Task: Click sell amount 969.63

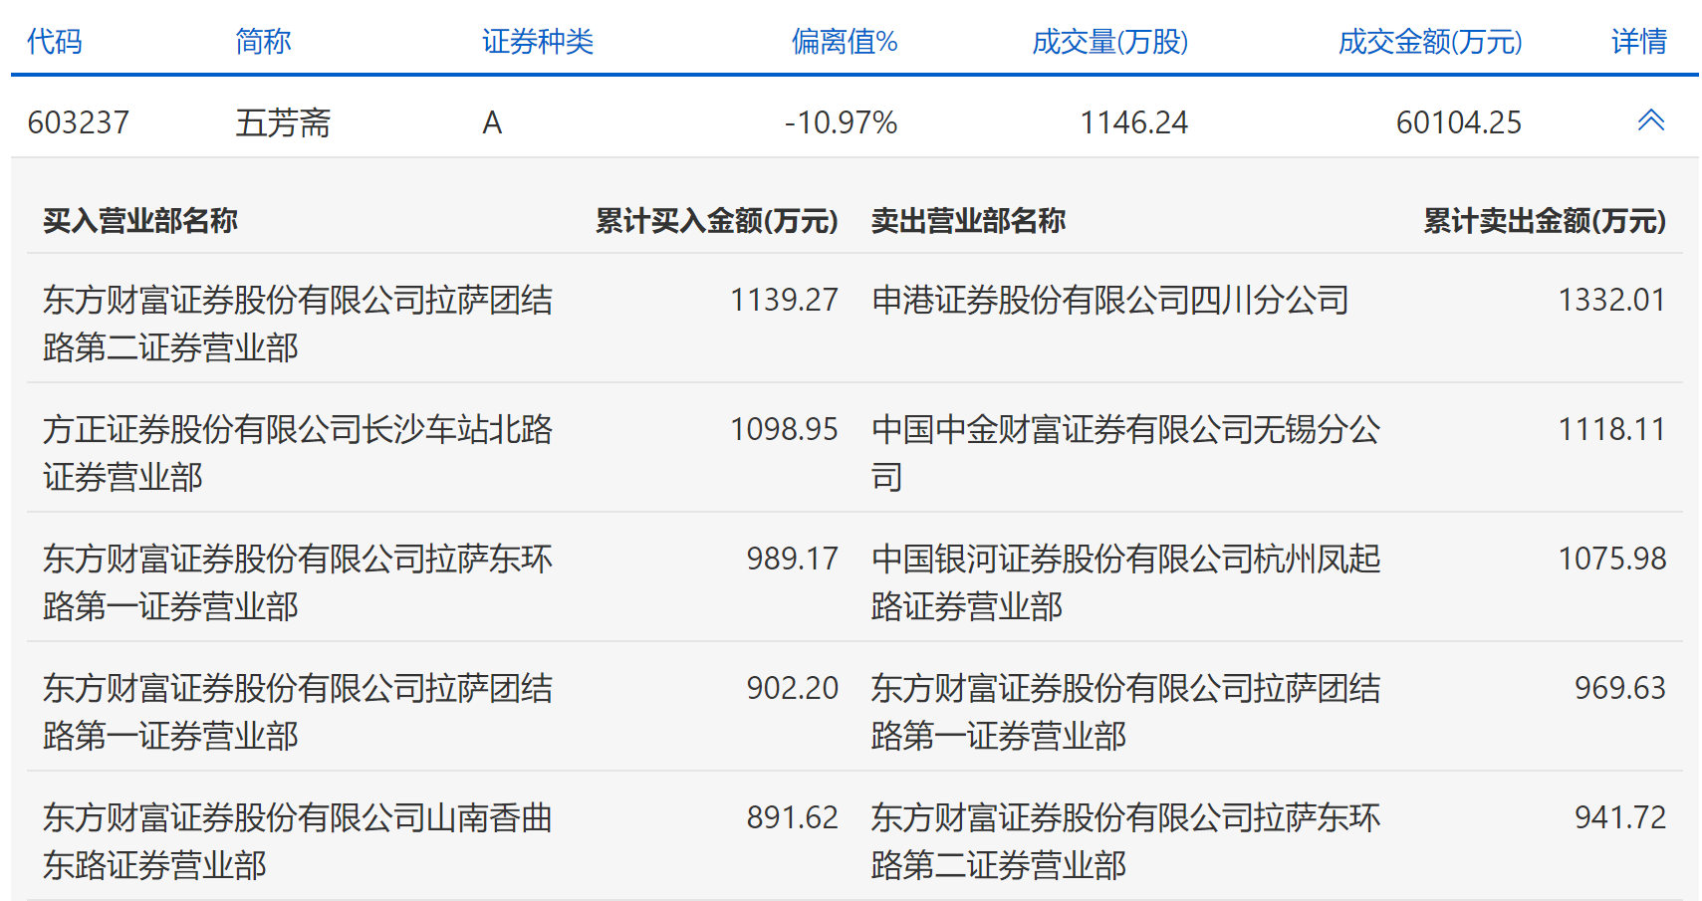Action: tap(1620, 688)
